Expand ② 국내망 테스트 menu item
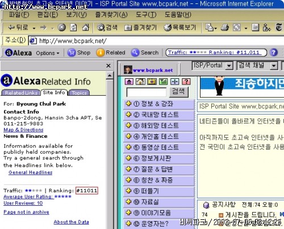Viewport: 284px width, 229px height. coord(158,114)
